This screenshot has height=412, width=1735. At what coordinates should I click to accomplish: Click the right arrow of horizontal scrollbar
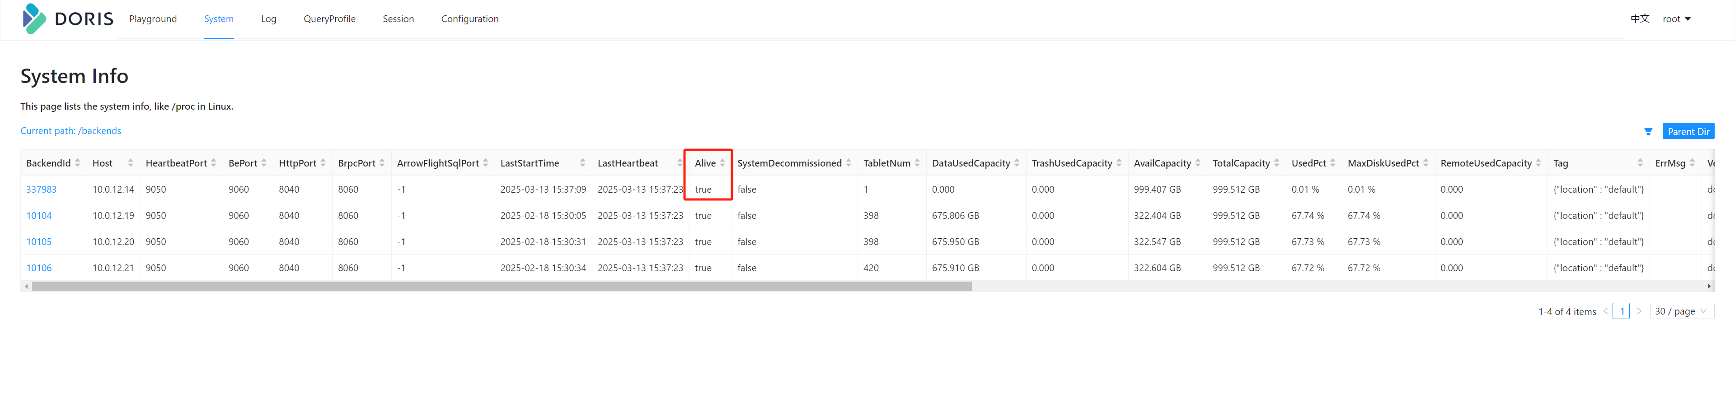tap(1708, 287)
